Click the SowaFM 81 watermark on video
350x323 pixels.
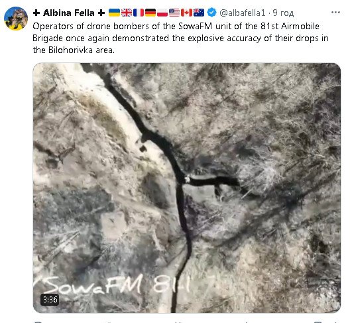pyautogui.click(x=111, y=284)
